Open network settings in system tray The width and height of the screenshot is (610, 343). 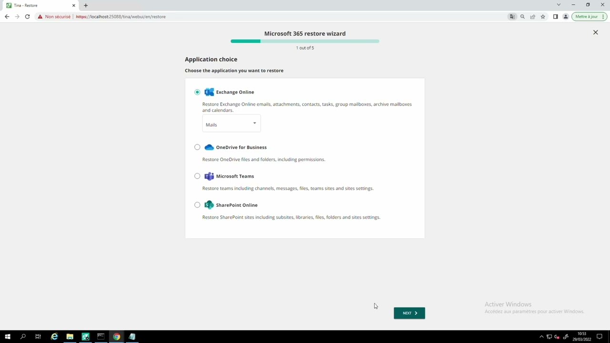pyautogui.click(x=549, y=337)
